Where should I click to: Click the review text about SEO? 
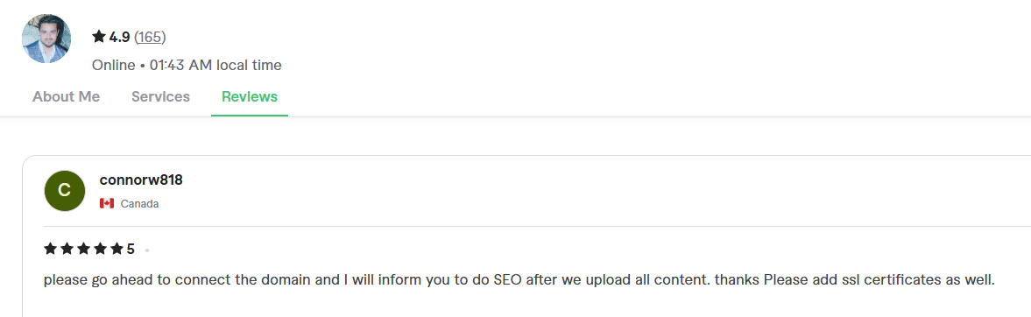(519, 280)
